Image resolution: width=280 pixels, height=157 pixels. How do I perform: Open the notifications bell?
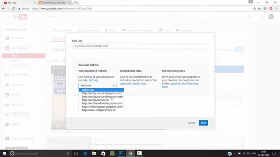[x=262, y=17]
